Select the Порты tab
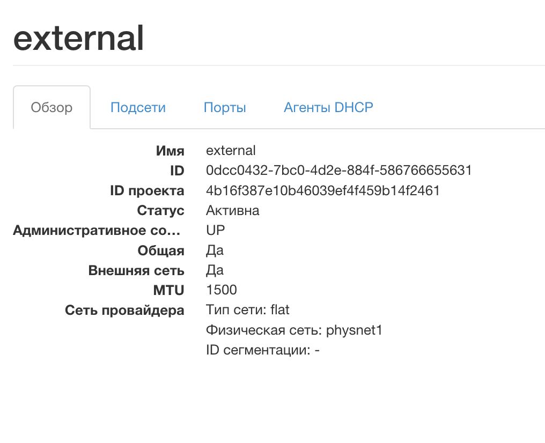 (225, 108)
